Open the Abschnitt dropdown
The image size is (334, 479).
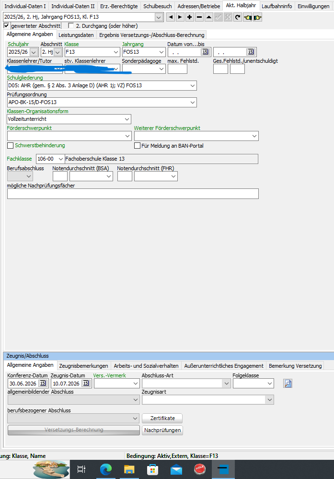pos(58,52)
